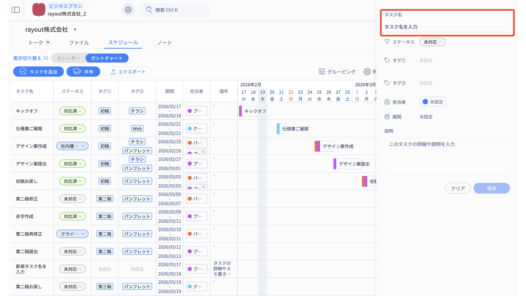Click the grouping icon
526x296 pixels.
point(322,72)
